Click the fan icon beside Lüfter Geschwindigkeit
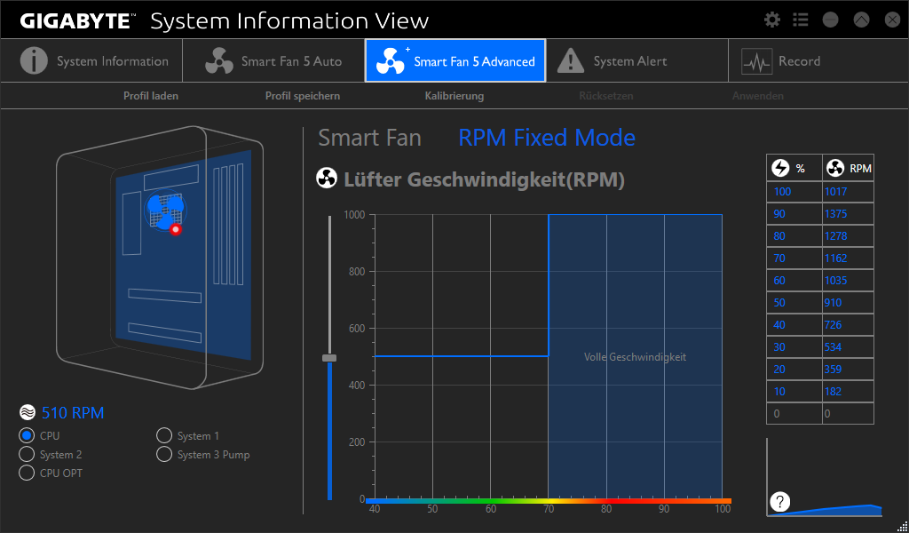 pyautogui.click(x=327, y=179)
